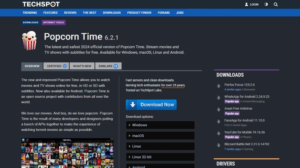
Task: Open the Downloads nav item
Action: (x=112, y=12)
